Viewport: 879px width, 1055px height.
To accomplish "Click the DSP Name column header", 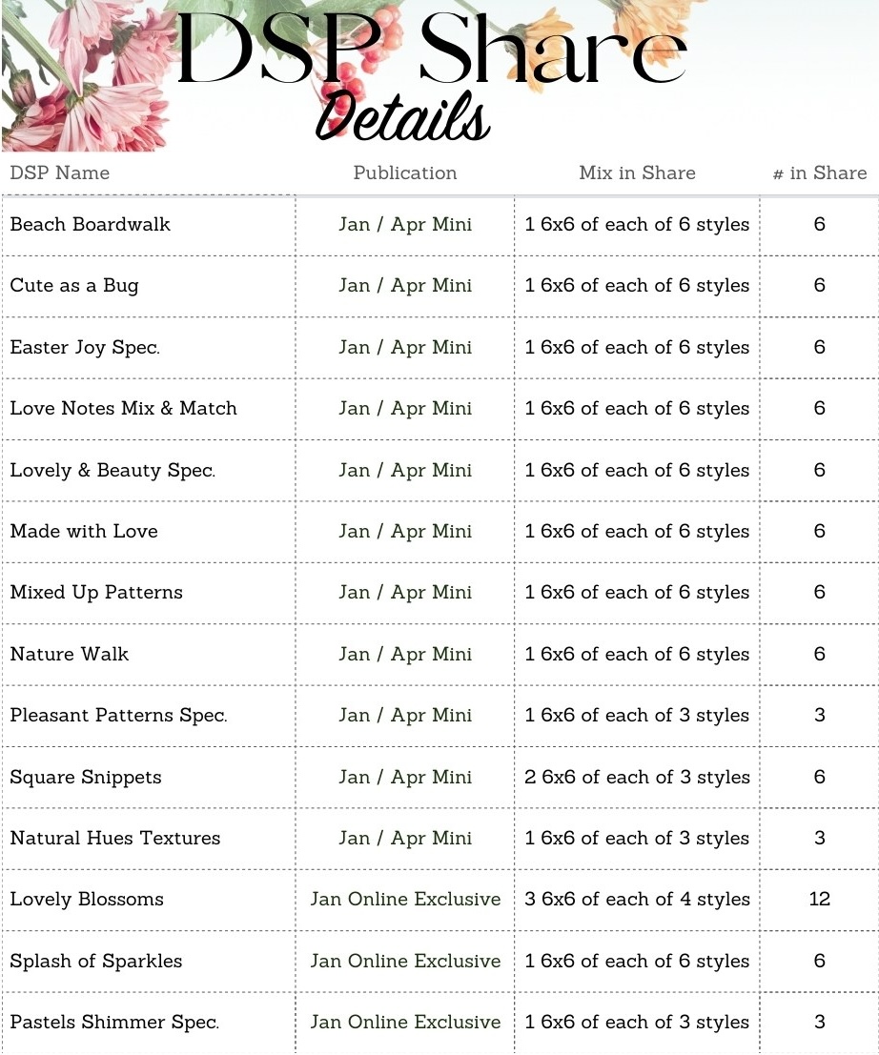I will [59, 173].
